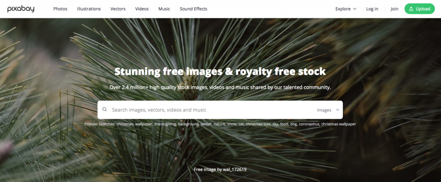The image size is (441, 182).
Task: Select popular search 'christmas'
Action: pos(124,124)
